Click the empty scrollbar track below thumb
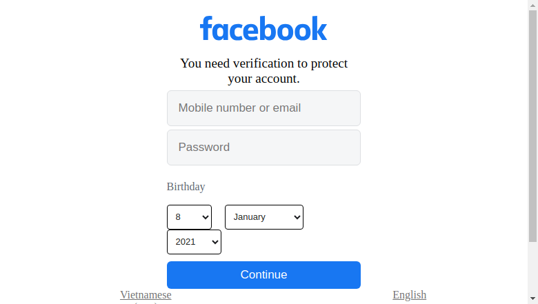Screen dimensions: 538x304 click(532, 268)
